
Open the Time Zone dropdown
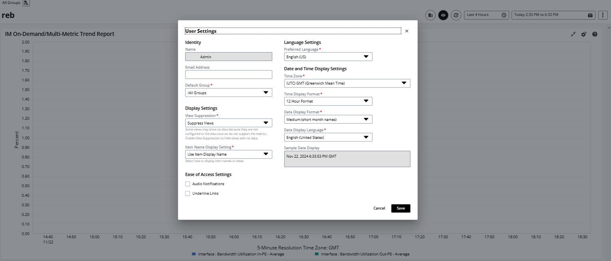(347, 83)
